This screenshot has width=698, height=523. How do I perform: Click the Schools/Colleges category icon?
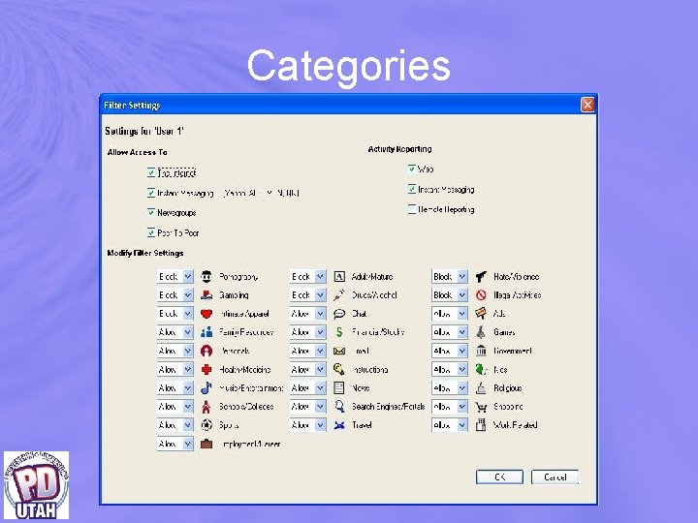pos(206,407)
